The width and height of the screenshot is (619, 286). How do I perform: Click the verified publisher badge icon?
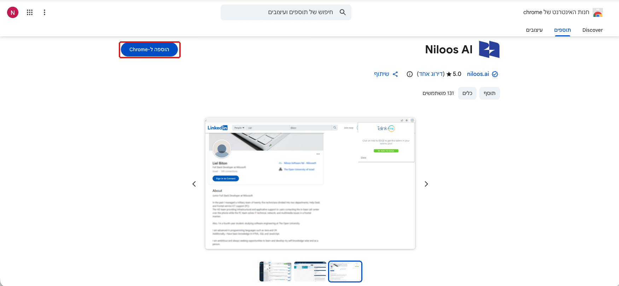point(495,74)
